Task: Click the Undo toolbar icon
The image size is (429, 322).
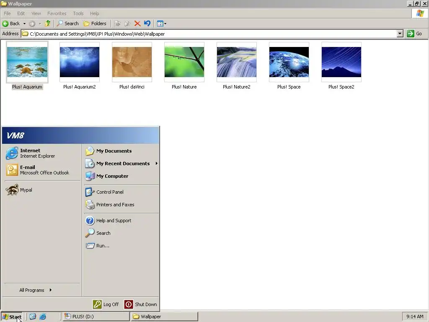Action: pos(147,23)
